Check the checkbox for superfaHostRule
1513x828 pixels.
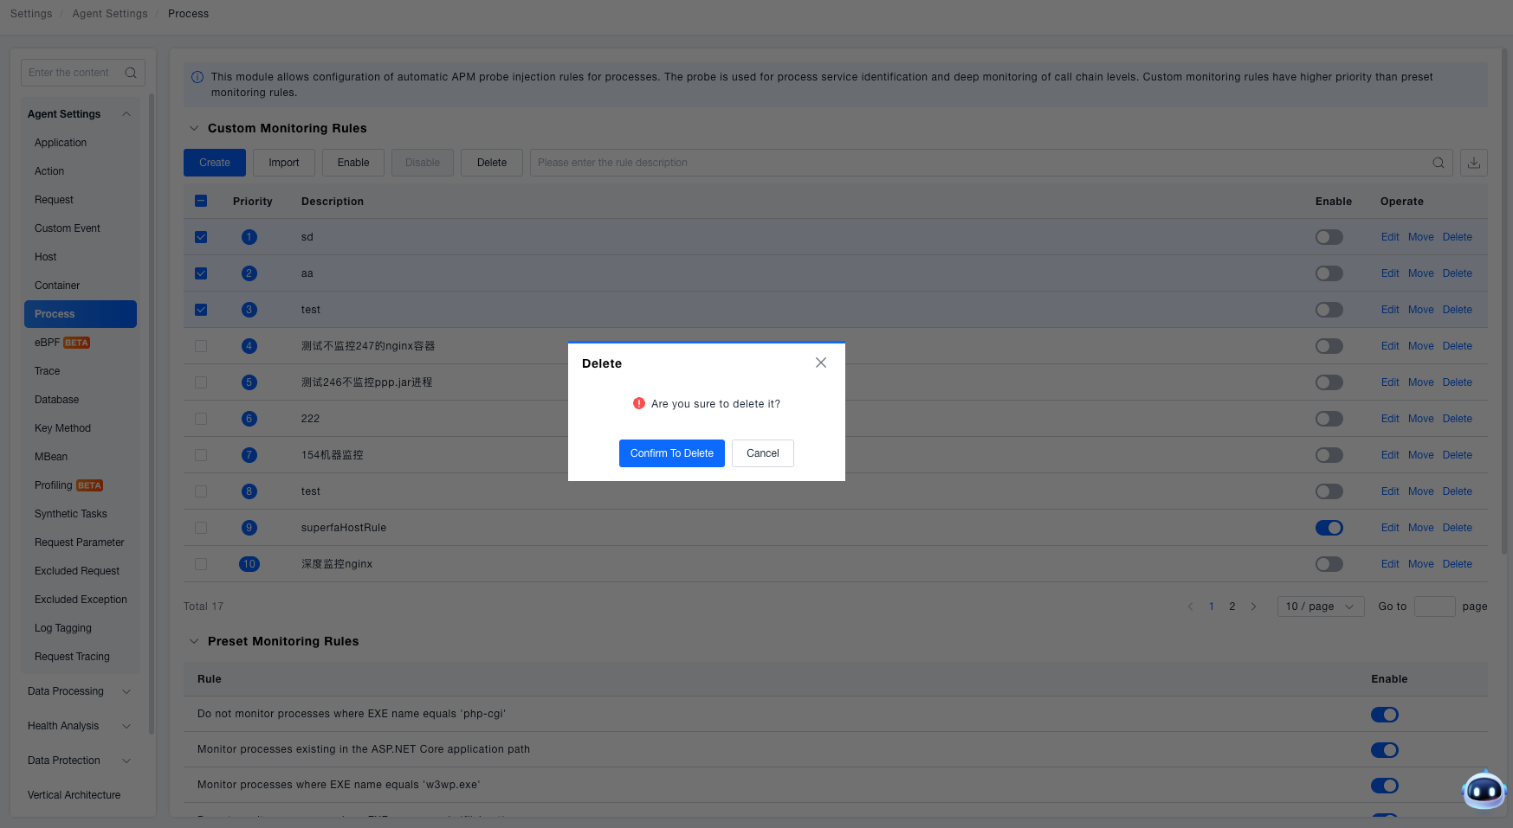[201, 528]
